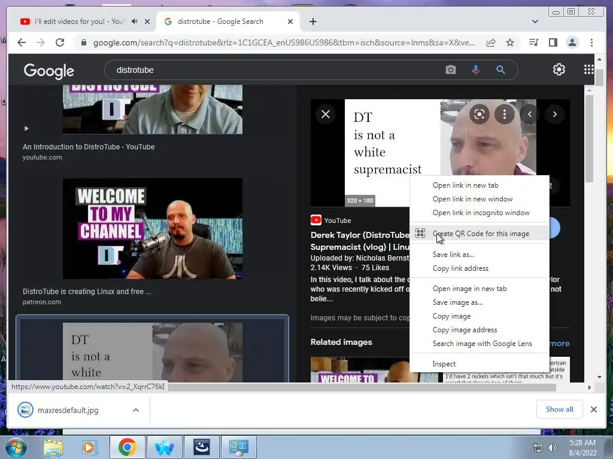This screenshot has width=613, height=459.
Task: Show next image in preview
Action: (555, 114)
